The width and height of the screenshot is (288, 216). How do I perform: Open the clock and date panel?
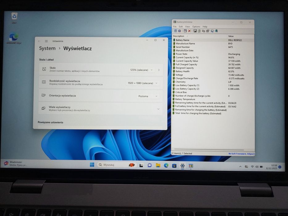[x=271, y=167]
